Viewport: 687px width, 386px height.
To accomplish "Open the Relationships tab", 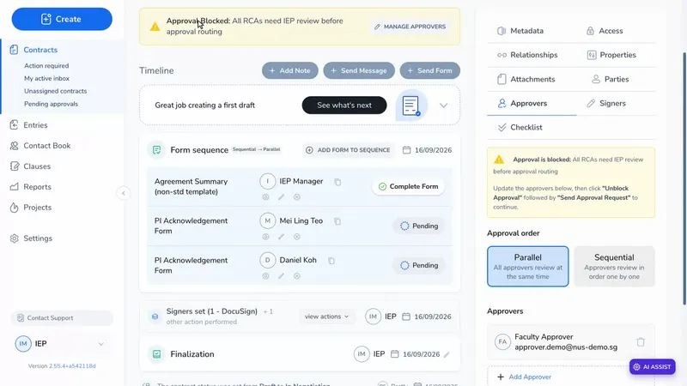I will coord(527,55).
